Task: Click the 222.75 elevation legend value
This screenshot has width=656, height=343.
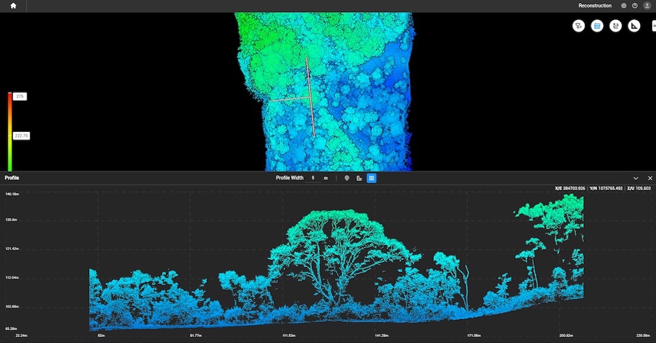Action: pos(21,136)
